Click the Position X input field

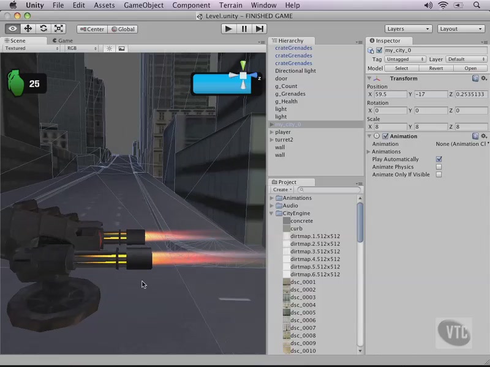click(390, 94)
